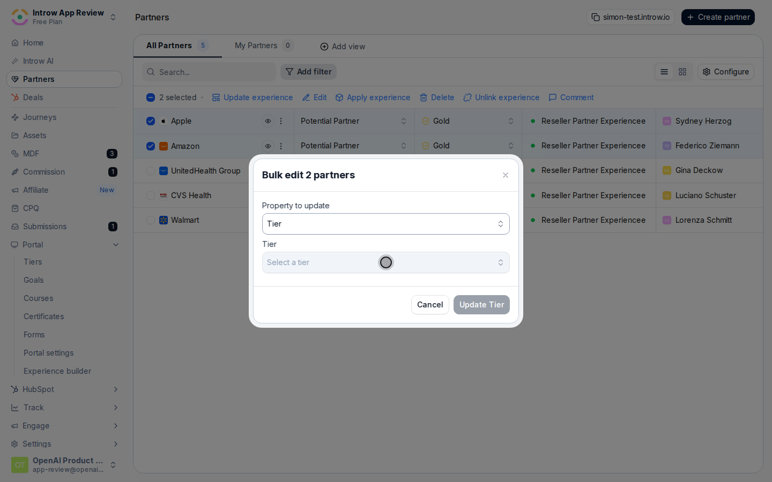Open the Comment action for selected partners
Viewport: 772px width, 482px height.
(x=571, y=97)
